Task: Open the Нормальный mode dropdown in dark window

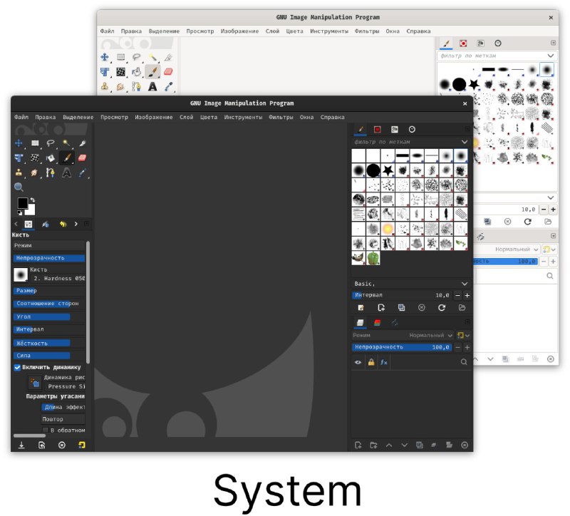Action: [430, 335]
